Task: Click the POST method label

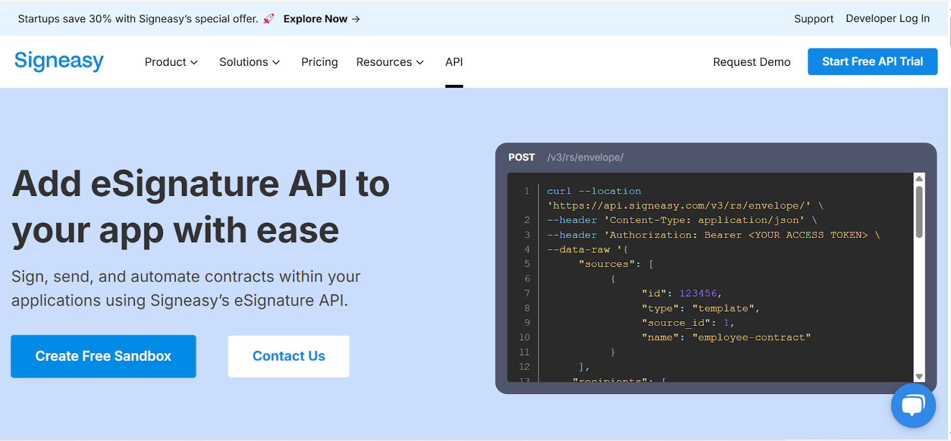Action: tap(522, 157)
